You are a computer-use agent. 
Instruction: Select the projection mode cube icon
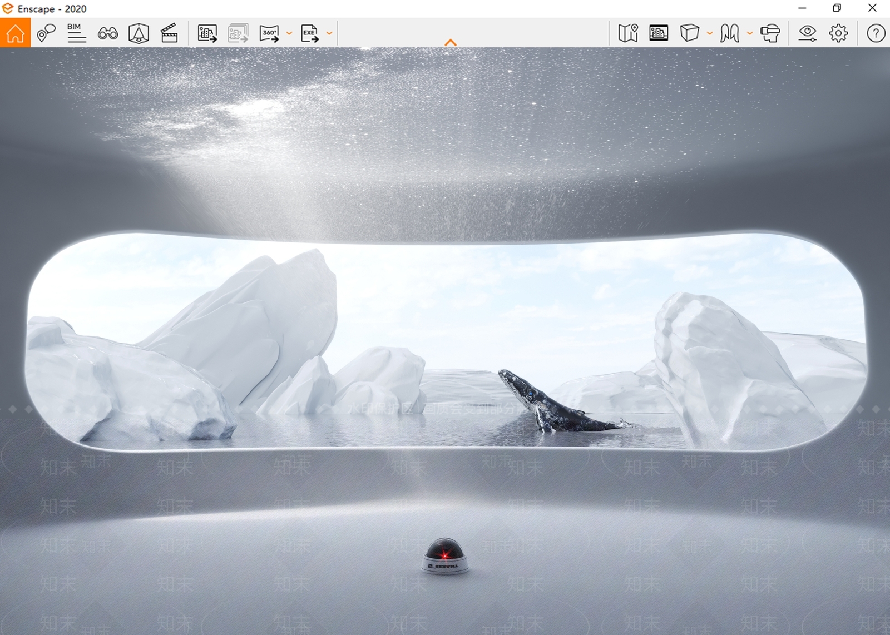pos(690,33)
